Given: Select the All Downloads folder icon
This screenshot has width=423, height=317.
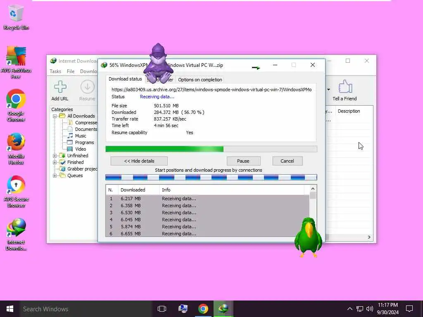Looking at the screenshot, I should click(62, 116).
